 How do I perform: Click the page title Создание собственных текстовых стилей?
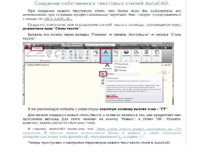pyautogui.click(x=102, y=3)
